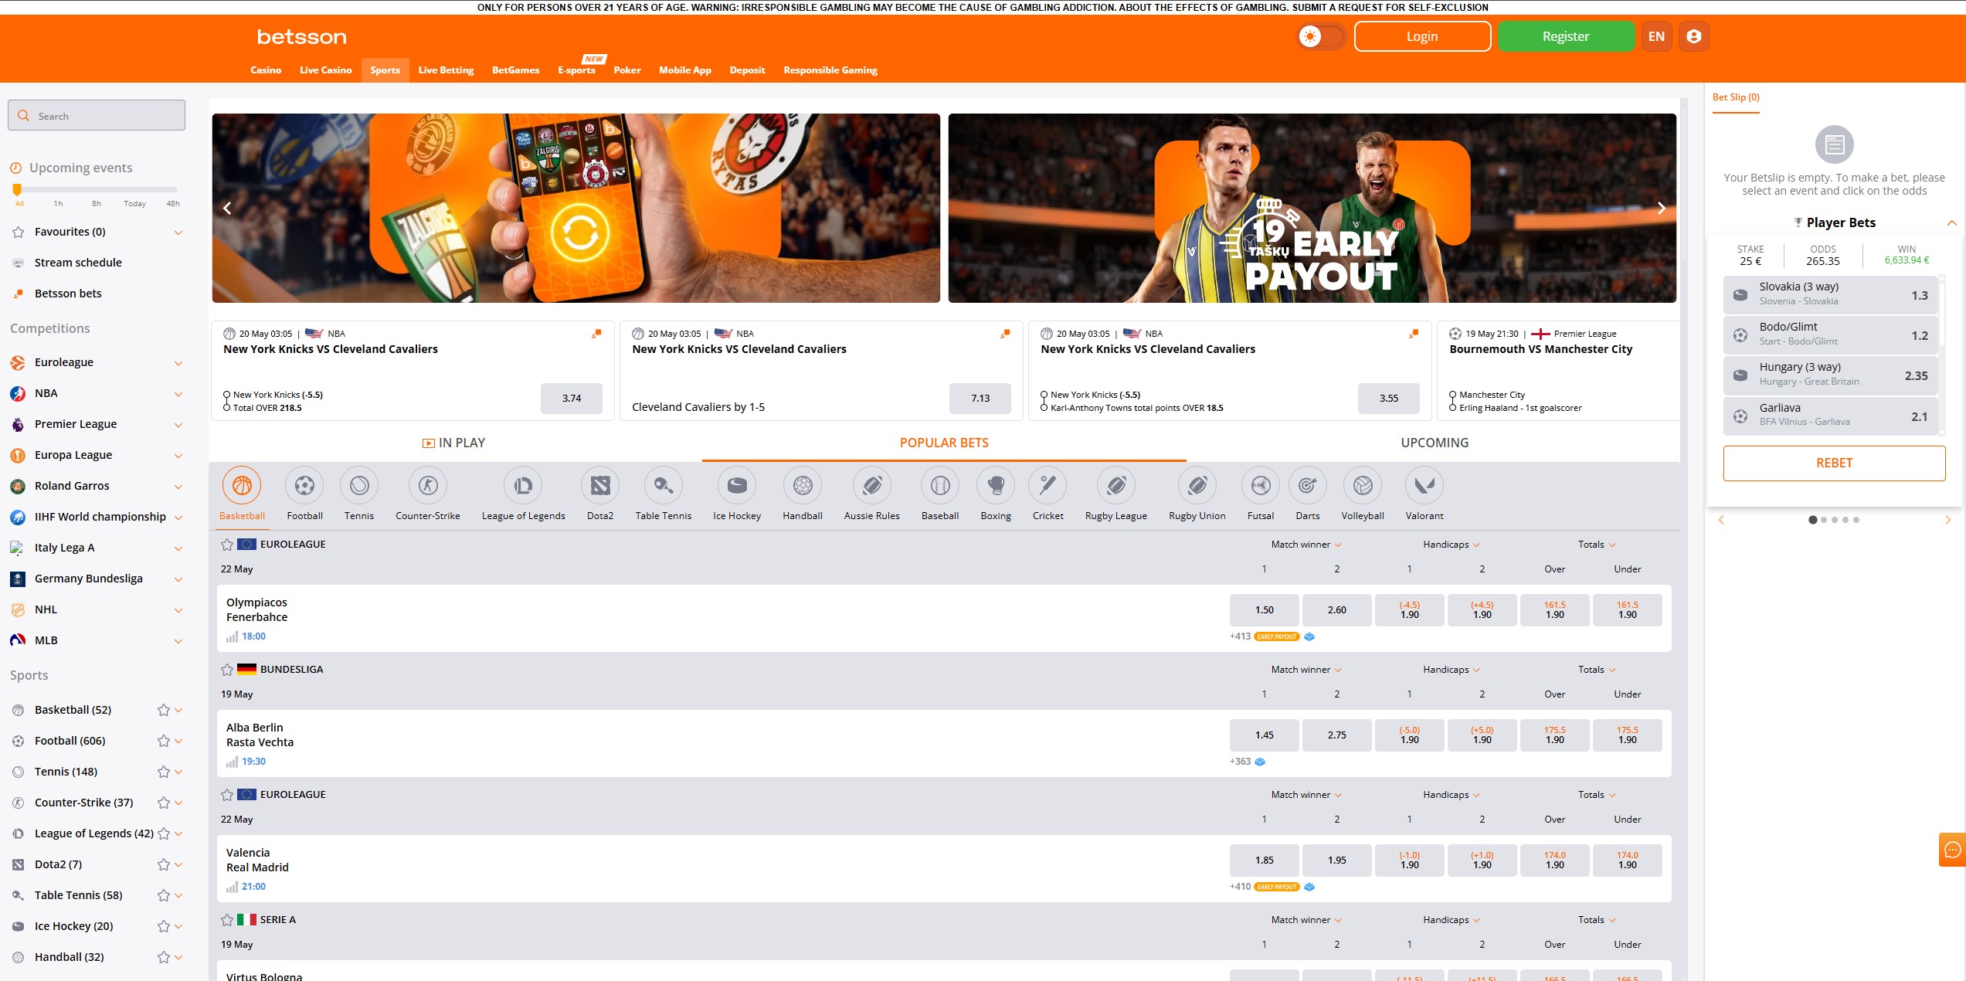Click the Login button
Viewport: 1966px width, 981px height.
1422,36
